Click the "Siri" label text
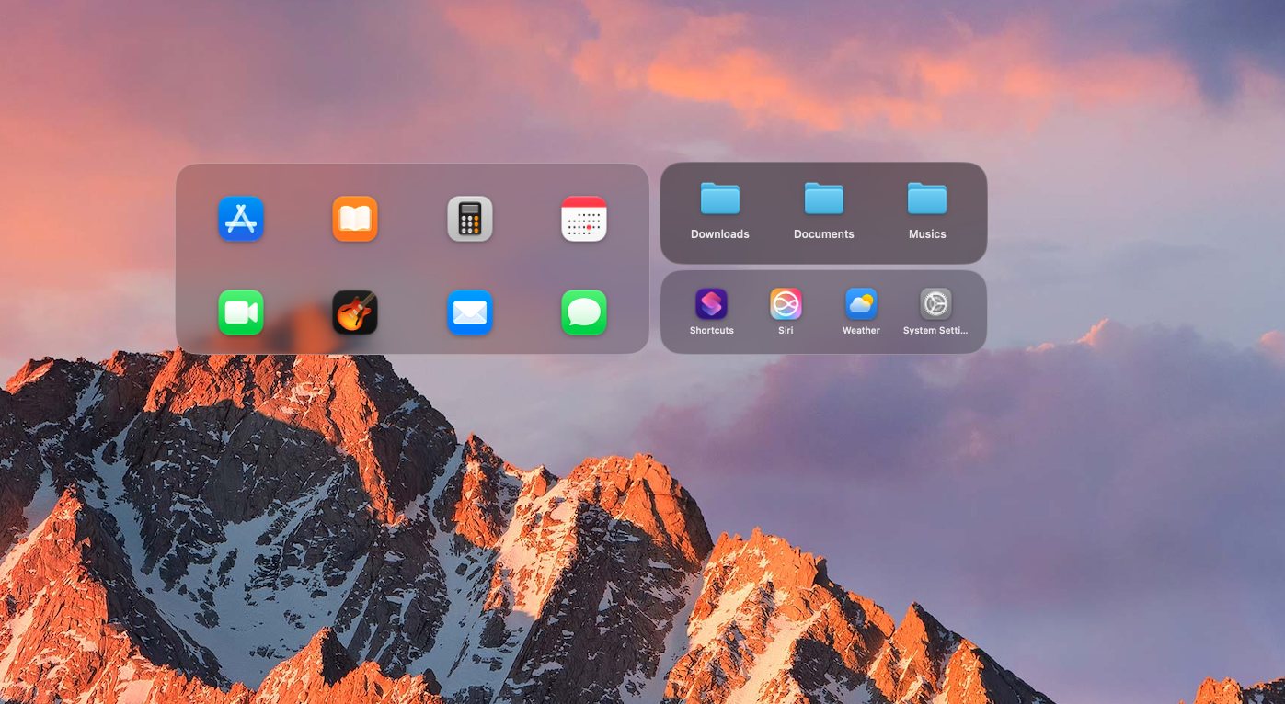Screen dimensions: 1285x704 786,331
